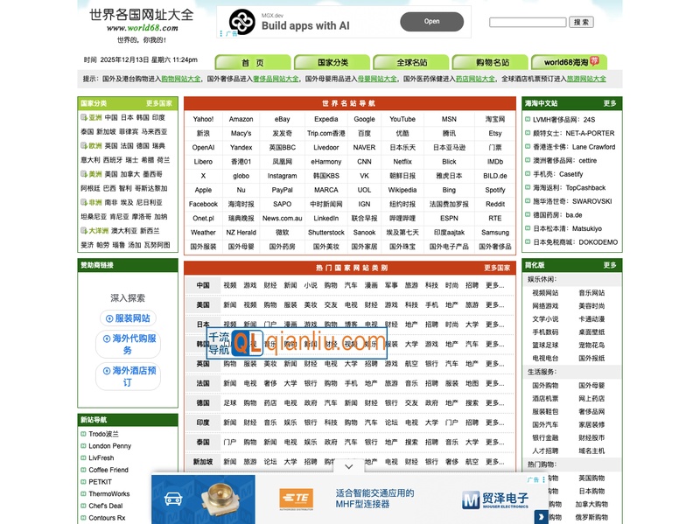
Task: Select the 非洲 (Africa) continent icon
Action: (x=83, y=202)
